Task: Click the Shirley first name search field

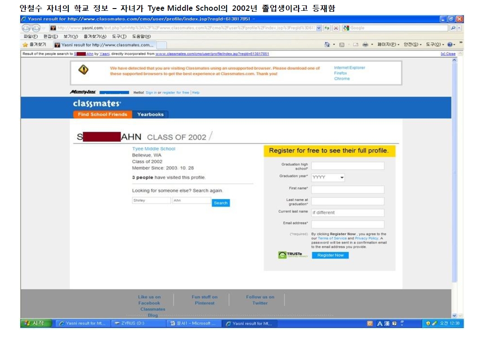Action: click(x=152, y=200)
